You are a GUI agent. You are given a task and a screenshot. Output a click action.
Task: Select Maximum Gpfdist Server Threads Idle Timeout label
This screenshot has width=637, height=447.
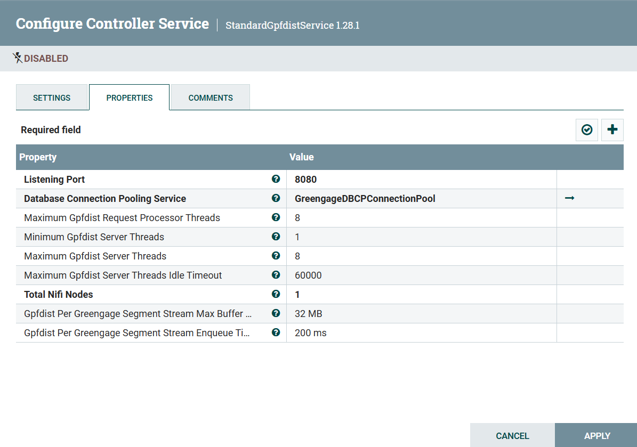coord(123,275)
